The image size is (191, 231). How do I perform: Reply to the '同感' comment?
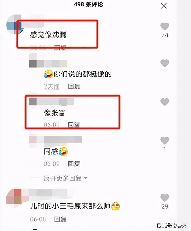pos(74,164)
